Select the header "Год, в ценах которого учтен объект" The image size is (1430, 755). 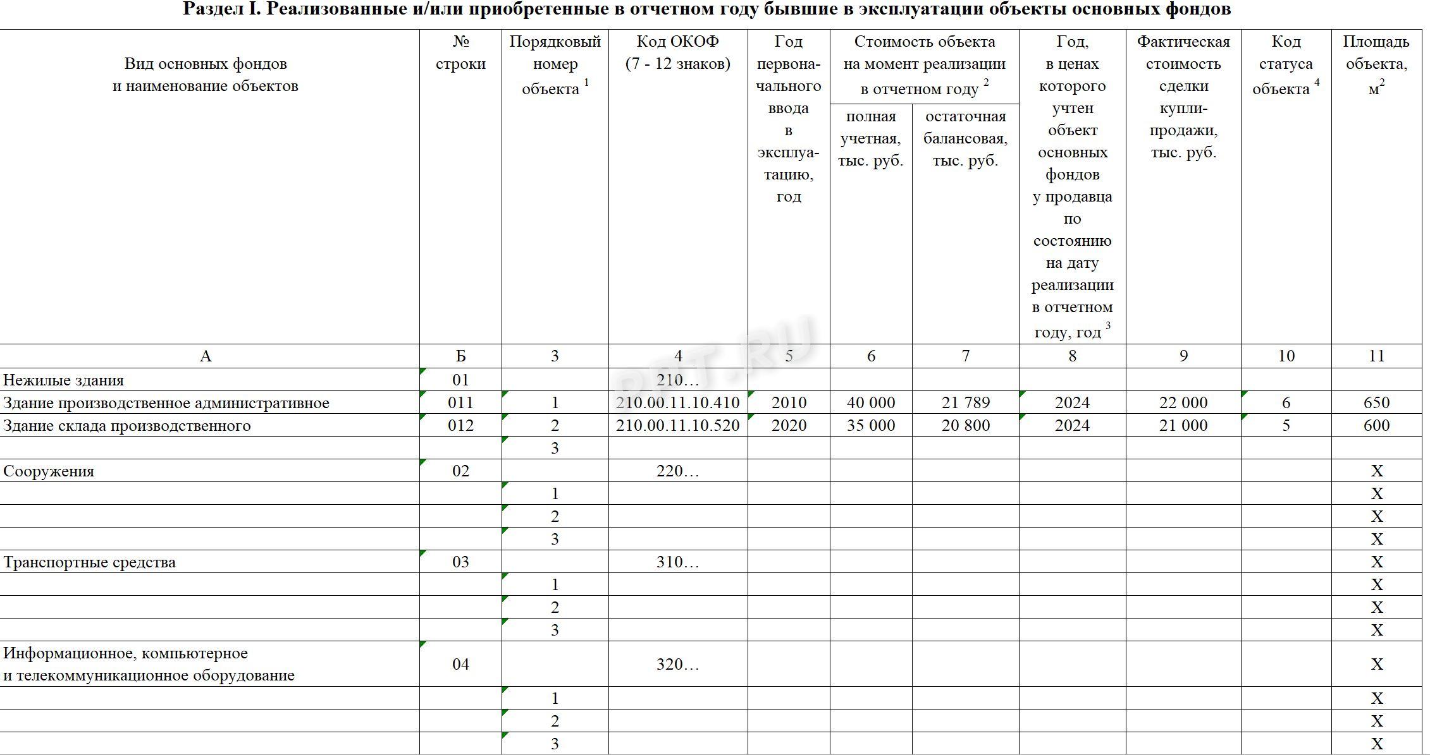point(1073,186)
